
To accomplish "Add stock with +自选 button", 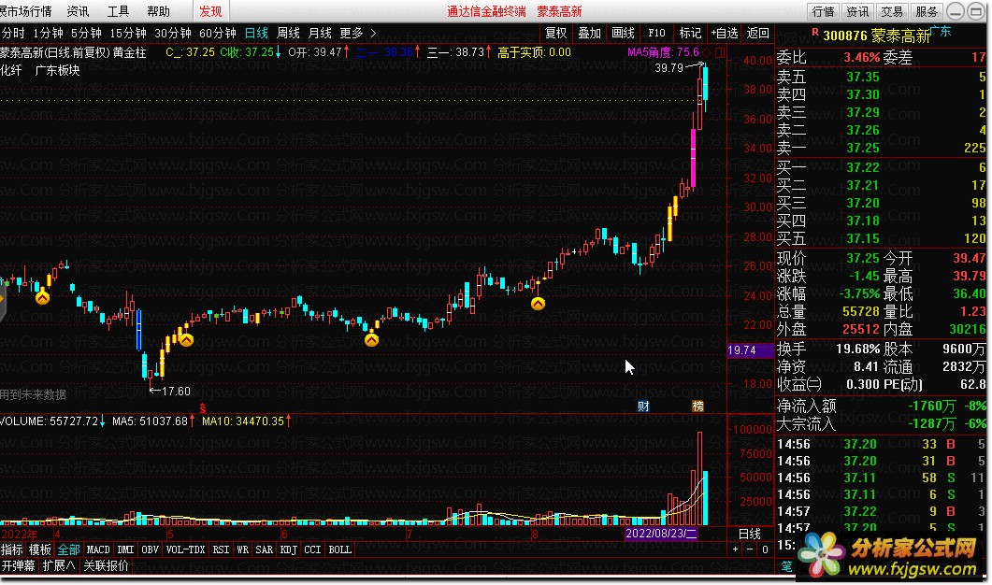I will click(725, 33).
